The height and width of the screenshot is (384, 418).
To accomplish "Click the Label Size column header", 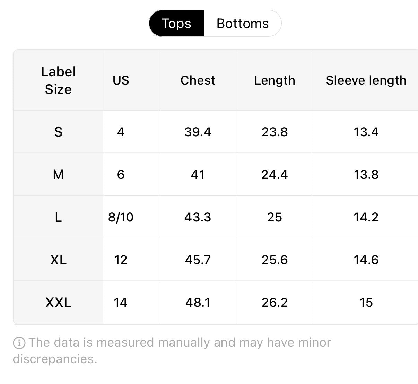I will tap(58, 80).
